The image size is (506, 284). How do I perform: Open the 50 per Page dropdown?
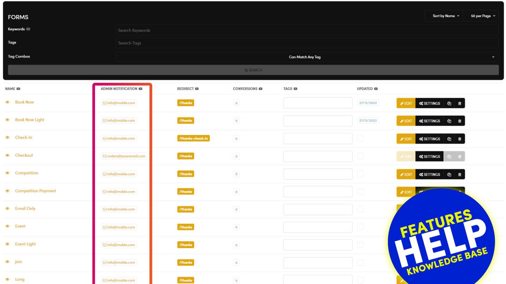point(482,16)
